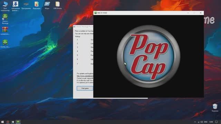The width and height of the screenshot is (221, 124).
Task: Click the white window taskbar icon
Action: pos(13,122)
